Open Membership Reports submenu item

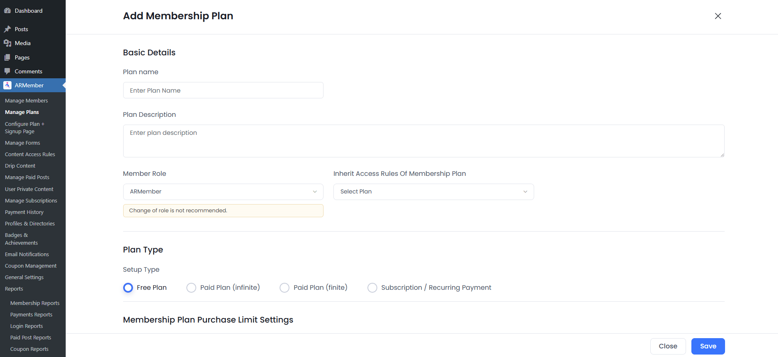pos(35,303)
